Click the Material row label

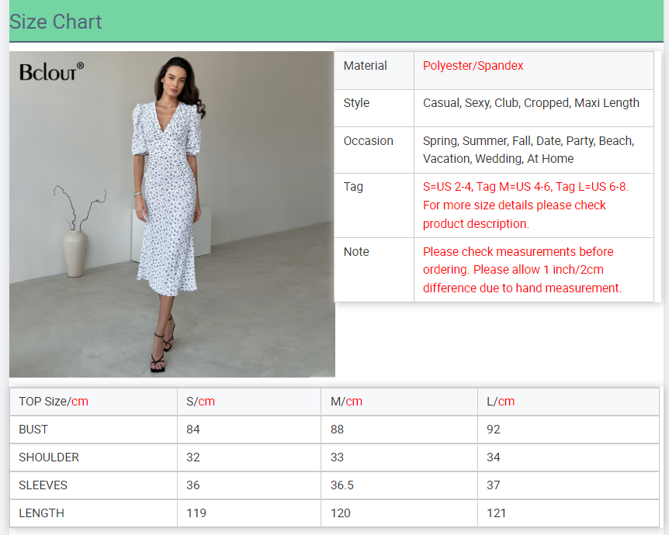point(365,66)
